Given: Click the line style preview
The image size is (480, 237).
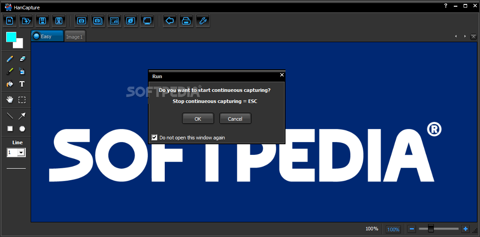Looking at the screenshot, I should point(16,168).
